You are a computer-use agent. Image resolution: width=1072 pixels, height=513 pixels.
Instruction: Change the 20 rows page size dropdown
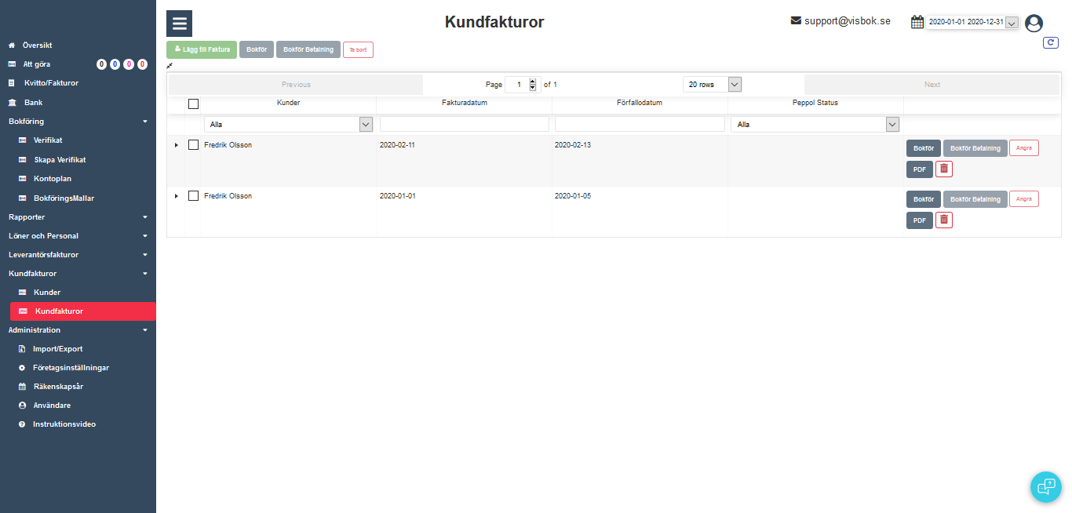(x=711, y=85)
